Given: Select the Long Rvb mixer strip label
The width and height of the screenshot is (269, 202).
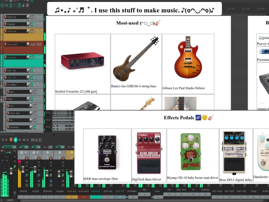Looking at the screenshot, I should click(35, 191).
